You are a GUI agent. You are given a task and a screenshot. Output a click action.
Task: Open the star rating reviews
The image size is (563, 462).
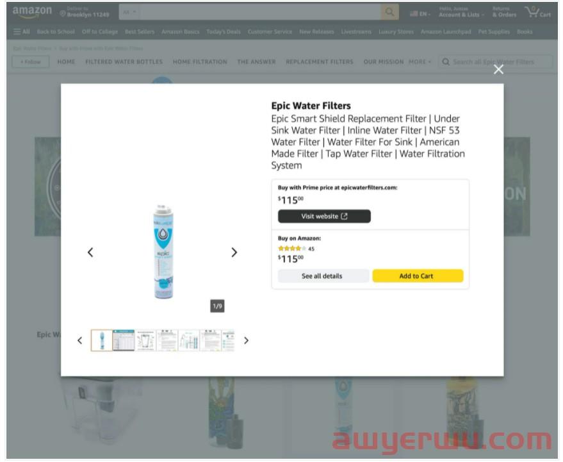[296, 249]
